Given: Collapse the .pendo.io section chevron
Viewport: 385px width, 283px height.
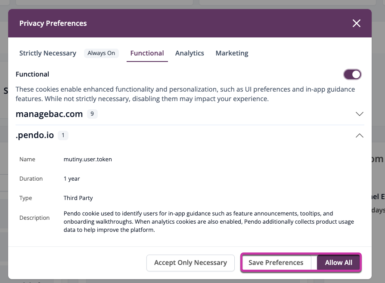Looking at the screenshot, I should 359,135.
